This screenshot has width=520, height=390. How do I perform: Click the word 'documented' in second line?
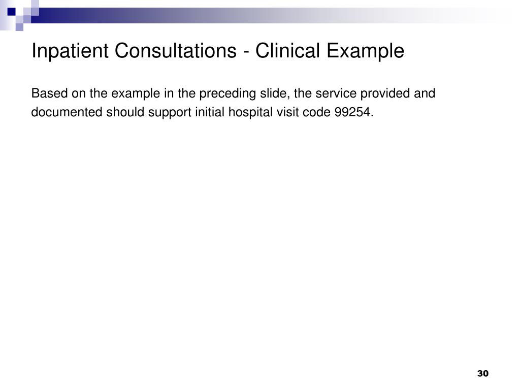click(67, 112)
